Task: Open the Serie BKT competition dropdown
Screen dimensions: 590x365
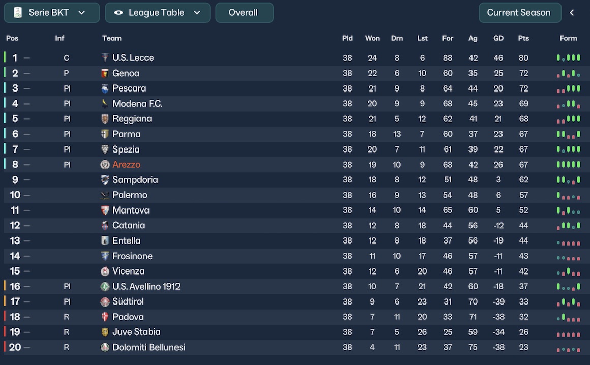Action: 52,13
